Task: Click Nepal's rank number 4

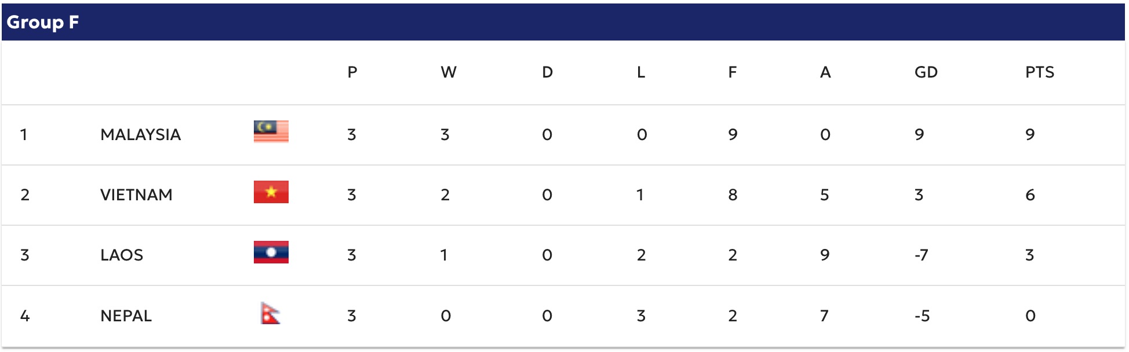Action: (x=25, y=316)
